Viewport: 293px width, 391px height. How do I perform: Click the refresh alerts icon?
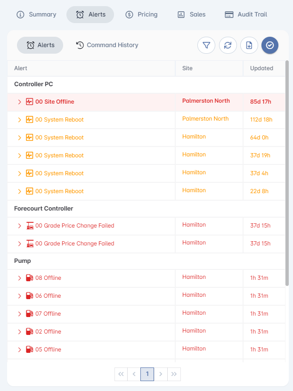point(228,45)
